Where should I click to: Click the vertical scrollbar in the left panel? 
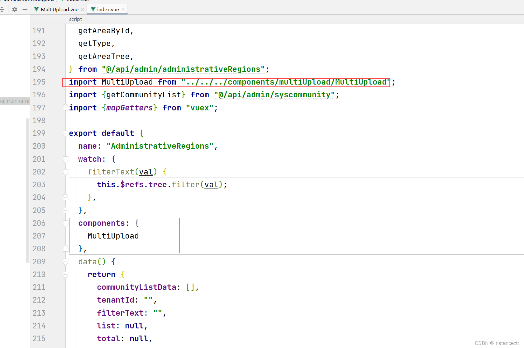(x=28, y=190)
